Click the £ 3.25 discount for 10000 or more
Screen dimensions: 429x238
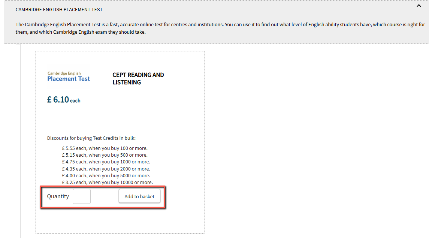[x=107, y=182]
